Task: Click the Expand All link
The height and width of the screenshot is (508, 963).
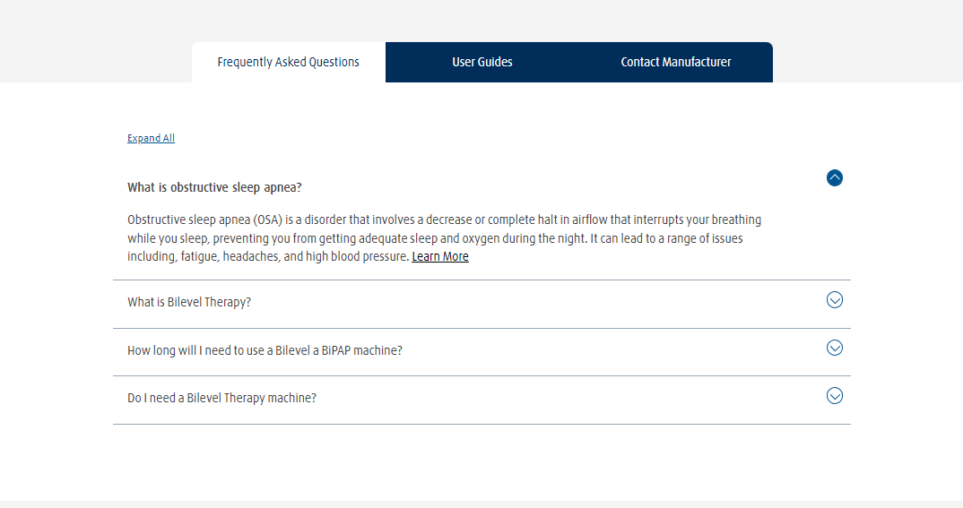Action: (151, 138)
